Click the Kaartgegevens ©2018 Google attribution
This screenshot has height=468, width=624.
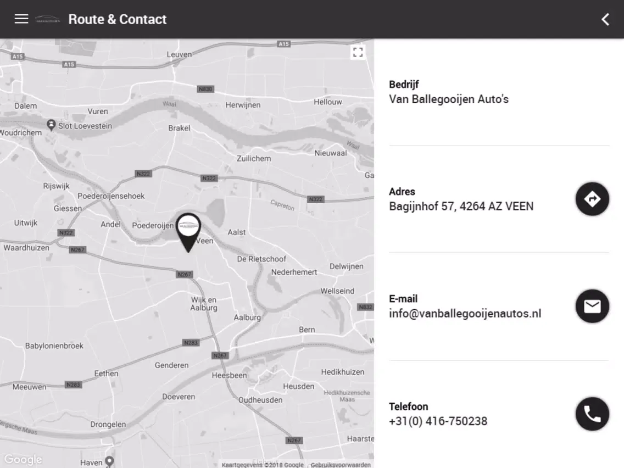tap(263, 464)
